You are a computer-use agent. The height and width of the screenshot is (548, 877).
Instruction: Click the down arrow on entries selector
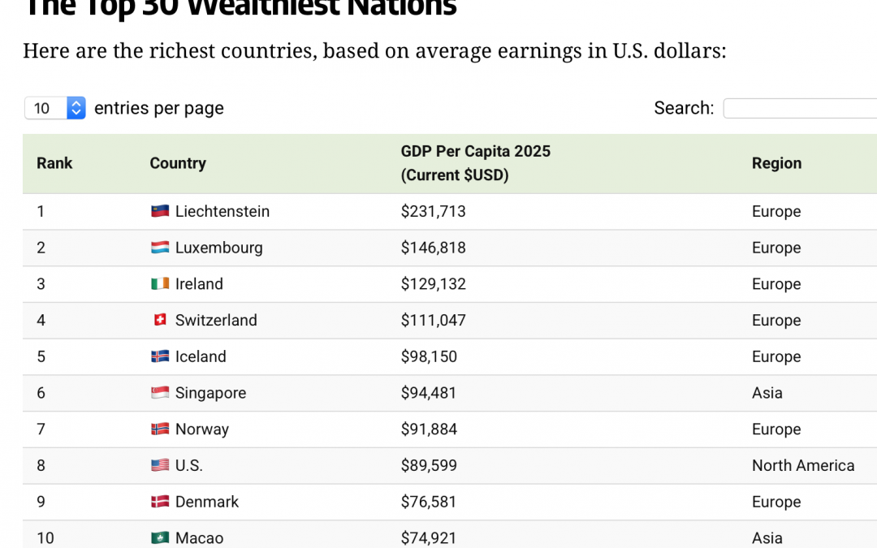tap(76, 112)
